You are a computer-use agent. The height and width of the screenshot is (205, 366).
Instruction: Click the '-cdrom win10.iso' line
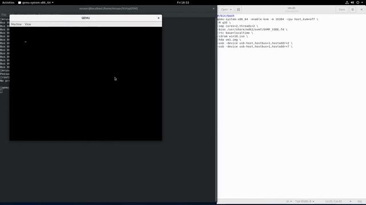tap(233, 36)
